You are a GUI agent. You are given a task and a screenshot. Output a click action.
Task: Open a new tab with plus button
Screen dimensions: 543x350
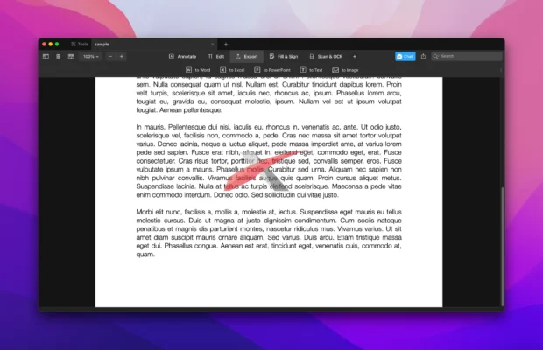point(226,45)
